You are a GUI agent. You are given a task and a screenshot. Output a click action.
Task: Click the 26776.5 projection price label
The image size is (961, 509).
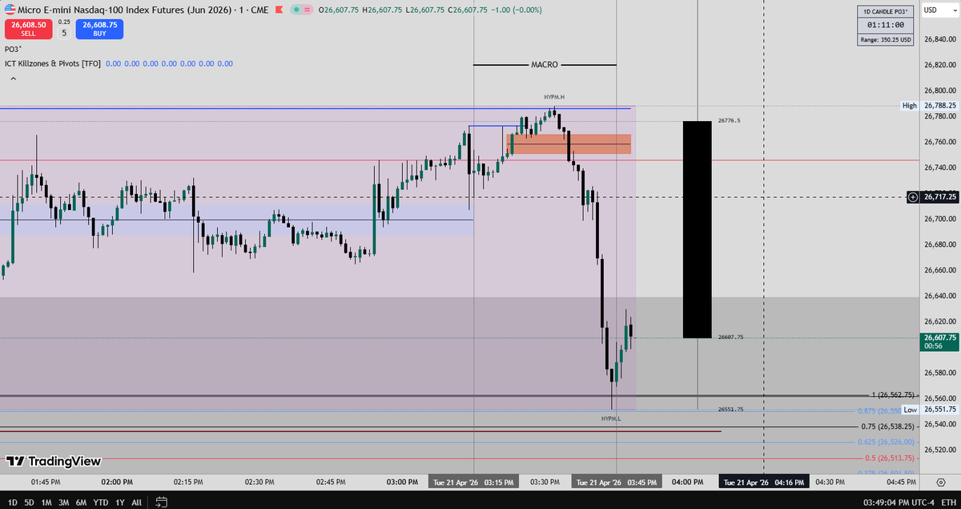[x=730, y=120]
